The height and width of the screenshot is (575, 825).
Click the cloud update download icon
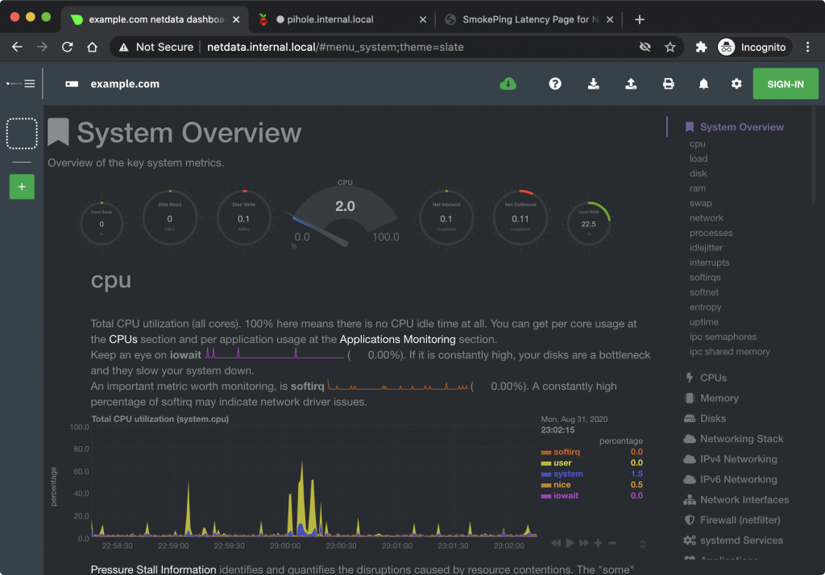508,84
